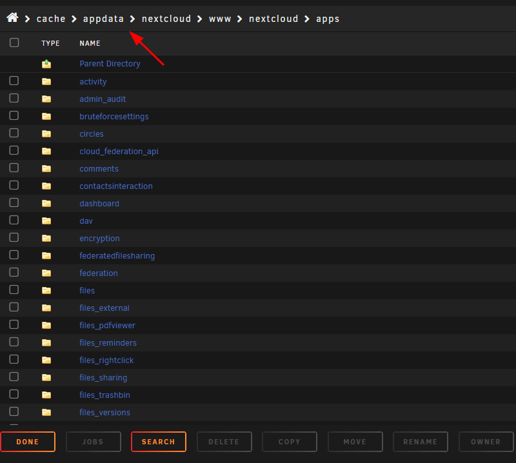
Task: Click the folder icon for contactsinteraction
Action: [46, 186]
